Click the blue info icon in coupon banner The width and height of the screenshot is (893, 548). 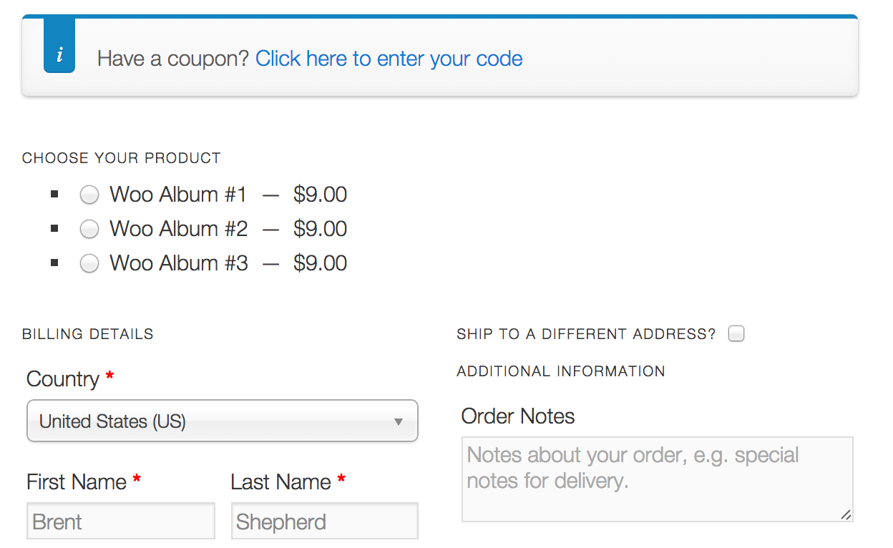pos(59,54)
